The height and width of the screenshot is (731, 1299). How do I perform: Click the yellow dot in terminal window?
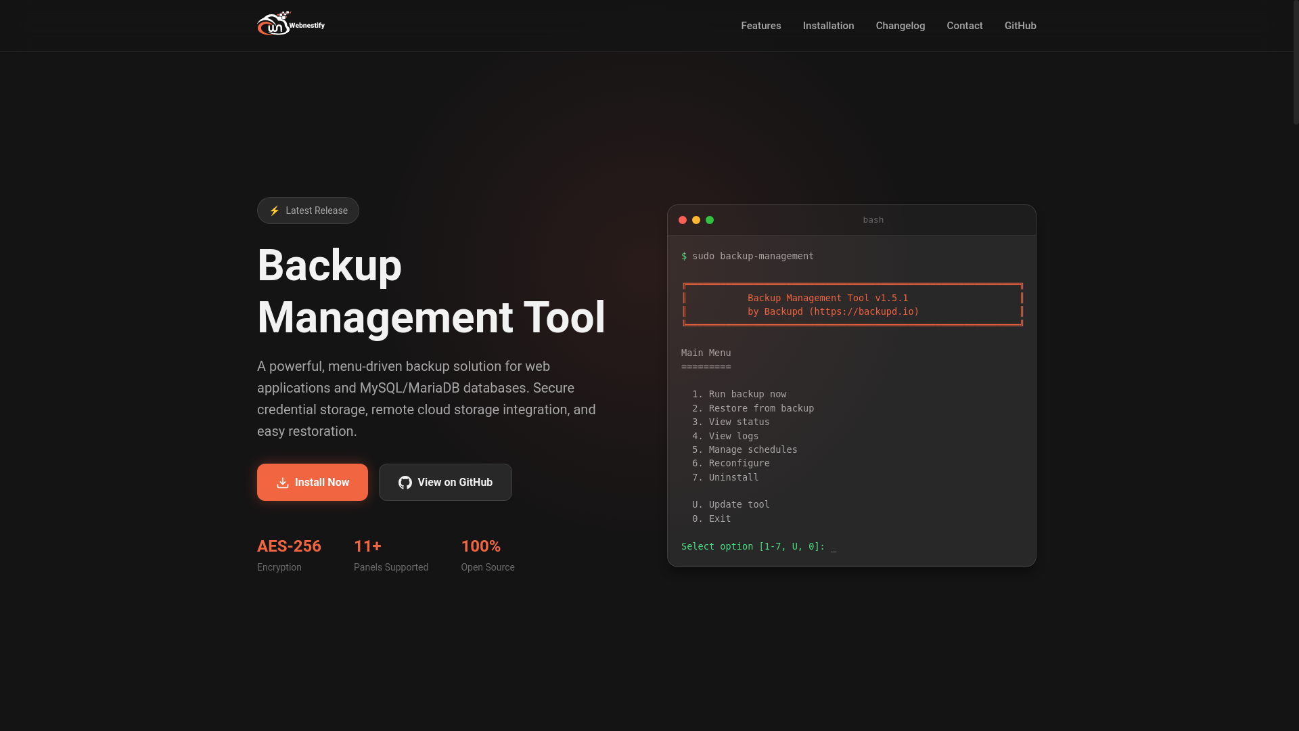coord(696,220)
